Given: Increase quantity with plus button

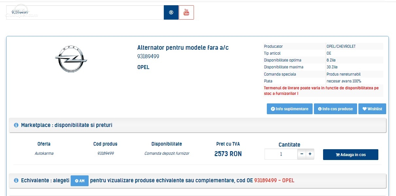Looking at the screenshot, I should click(x=310, y=154).
